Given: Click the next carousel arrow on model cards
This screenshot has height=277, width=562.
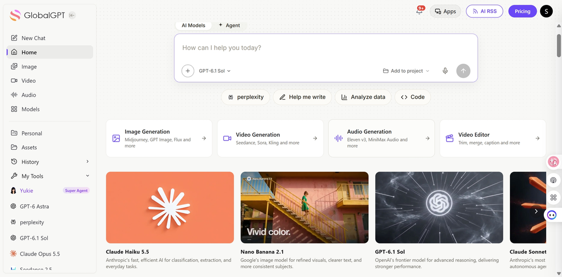Looking at the screenshot, I should pos(536,211).
